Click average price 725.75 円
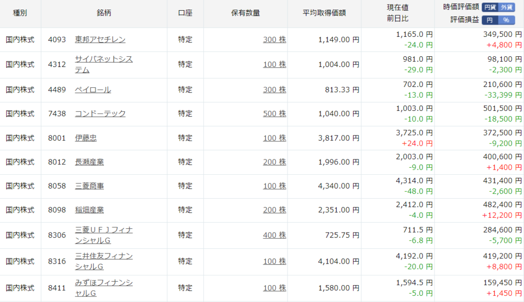The width and height of the screenshot is (524, 302). [x=342, y=235]
